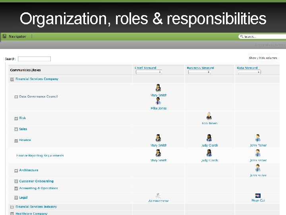Screen dimensions: 286x215
Task: Click Mary Smith avatar in Finance row
Action: click(158, 138)
